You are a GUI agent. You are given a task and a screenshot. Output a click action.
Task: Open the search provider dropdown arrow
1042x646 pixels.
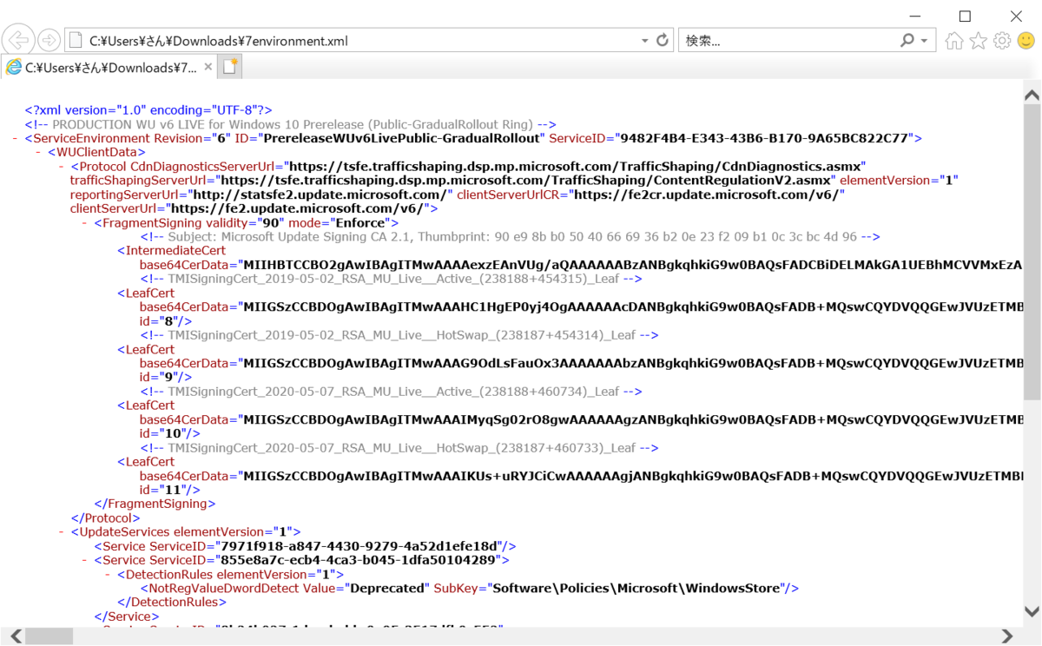[x=924, y=41]
